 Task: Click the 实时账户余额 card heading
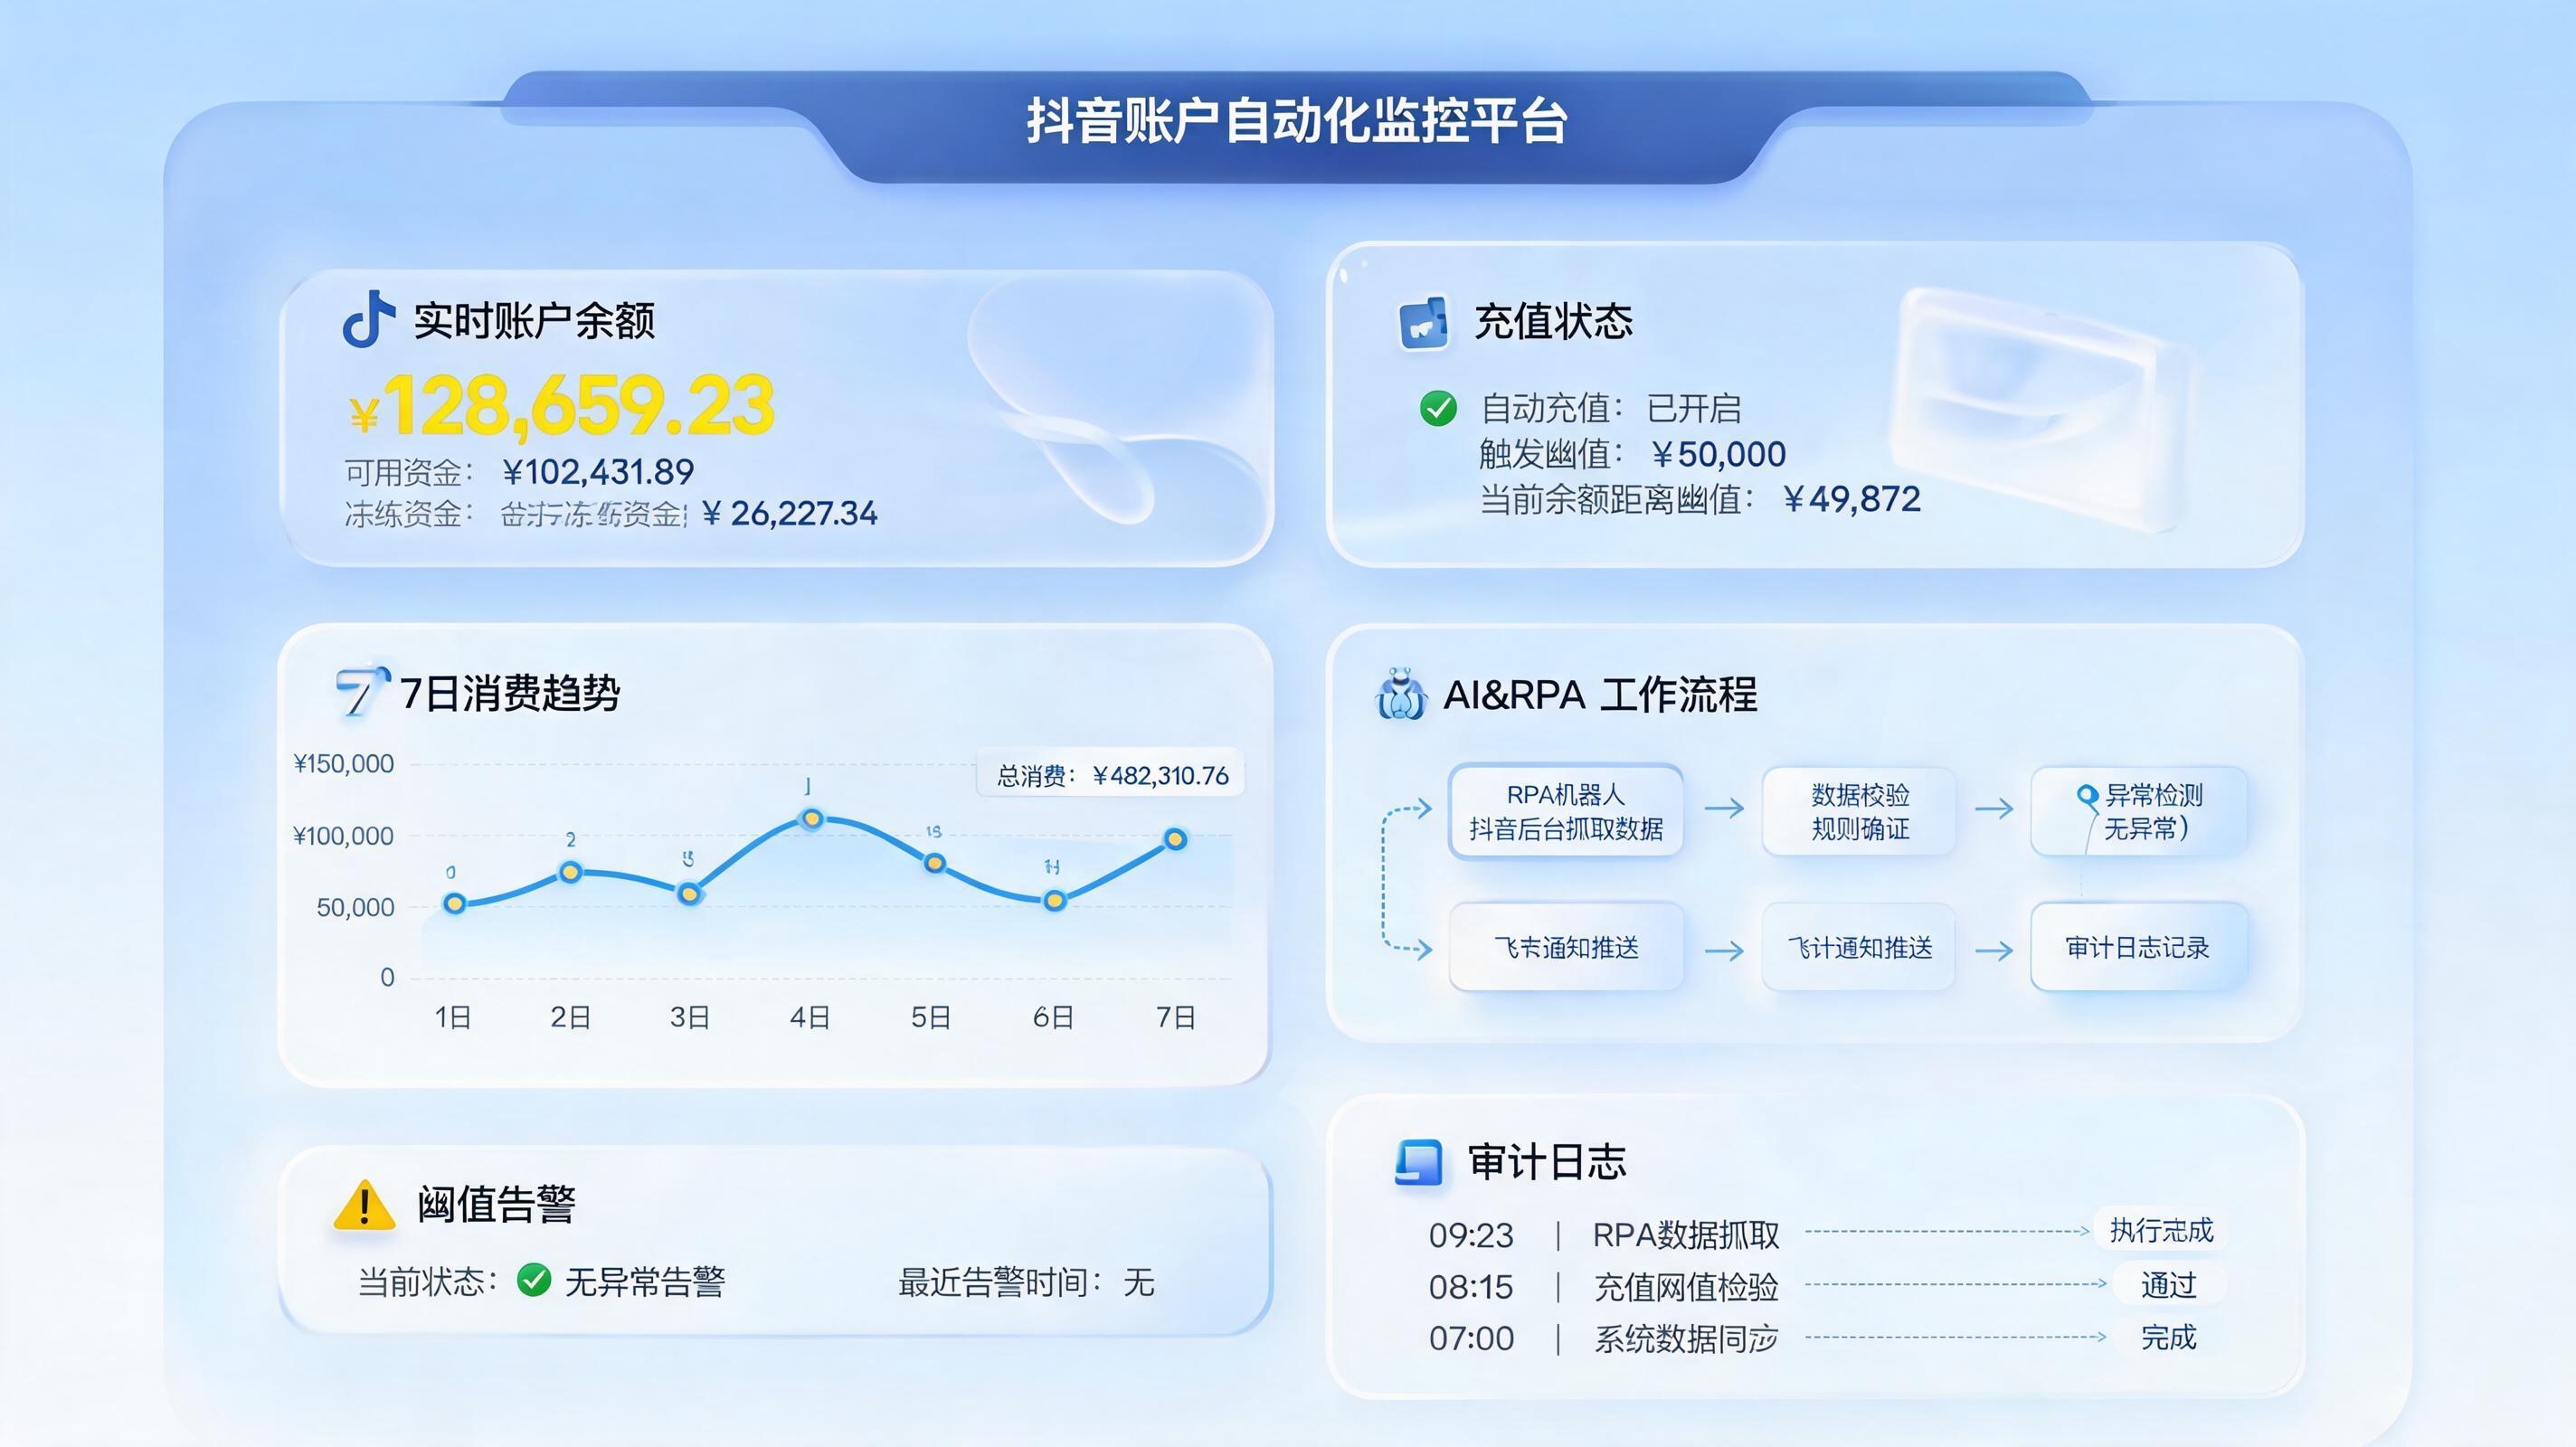click(534, 320)
